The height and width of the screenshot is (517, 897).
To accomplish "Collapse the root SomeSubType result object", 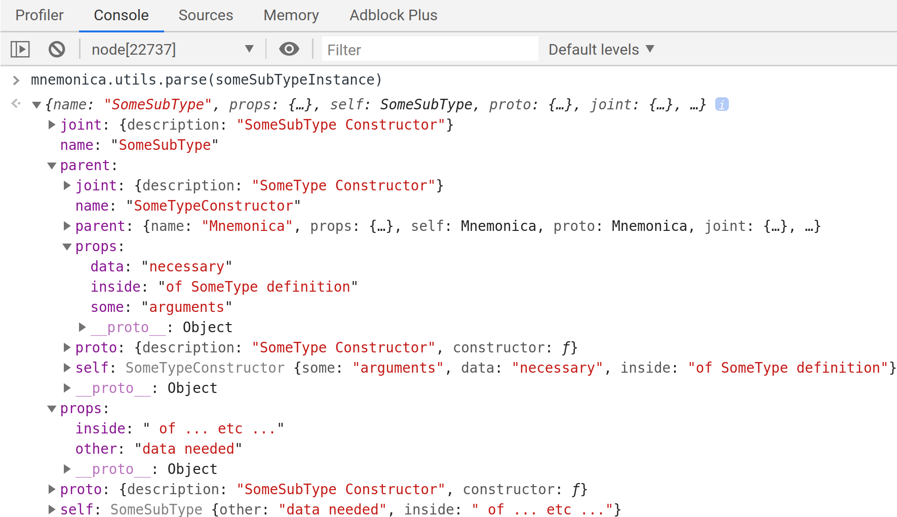I will pos(36,105).
